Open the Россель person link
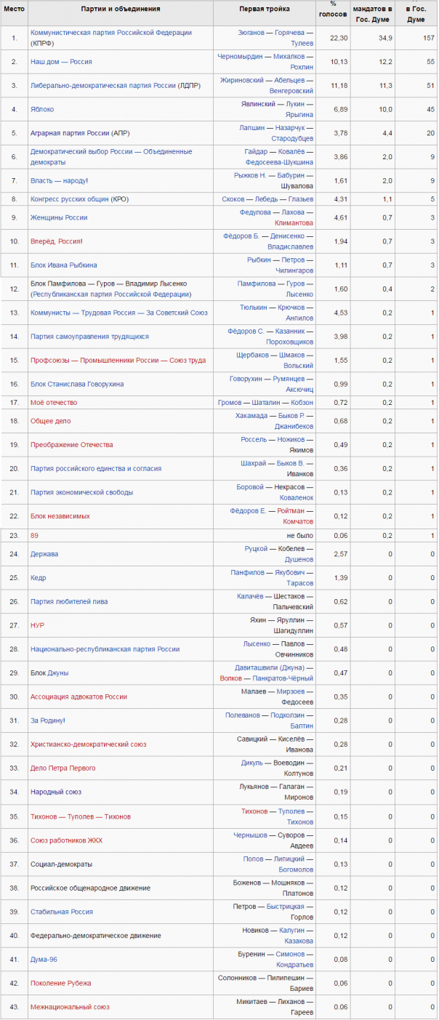Screen dimensions: 439x1020 [x=254, y=440]
